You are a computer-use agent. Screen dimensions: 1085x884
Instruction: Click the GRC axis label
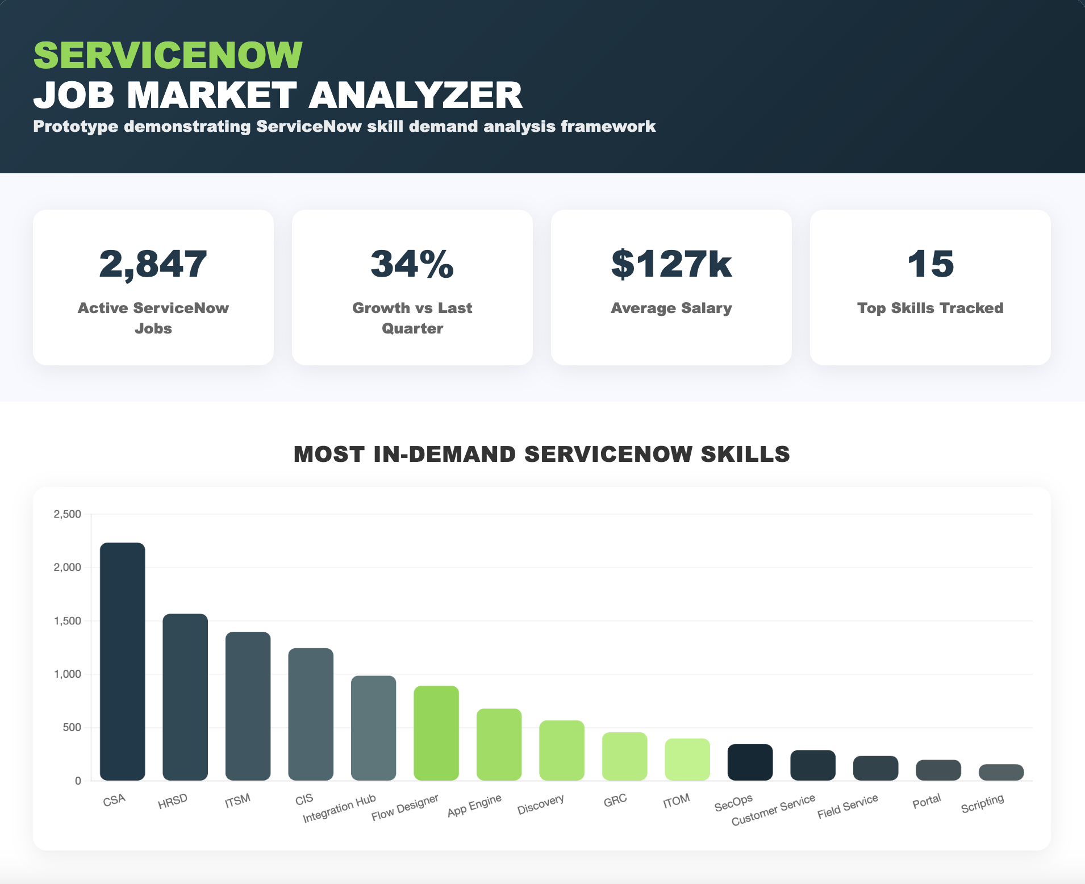tap(615, 800)
